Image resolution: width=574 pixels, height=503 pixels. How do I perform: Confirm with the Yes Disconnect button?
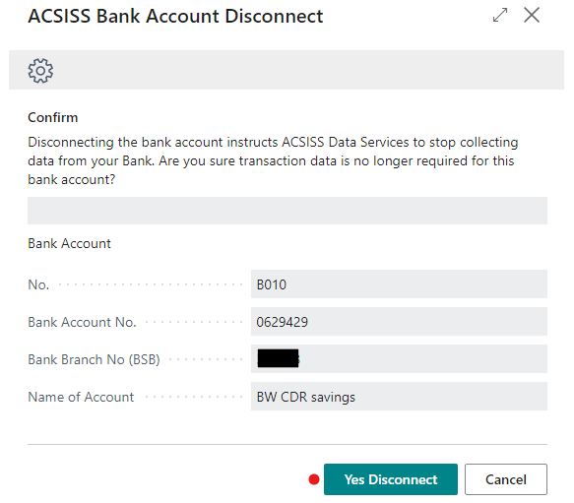coord(391,479)
